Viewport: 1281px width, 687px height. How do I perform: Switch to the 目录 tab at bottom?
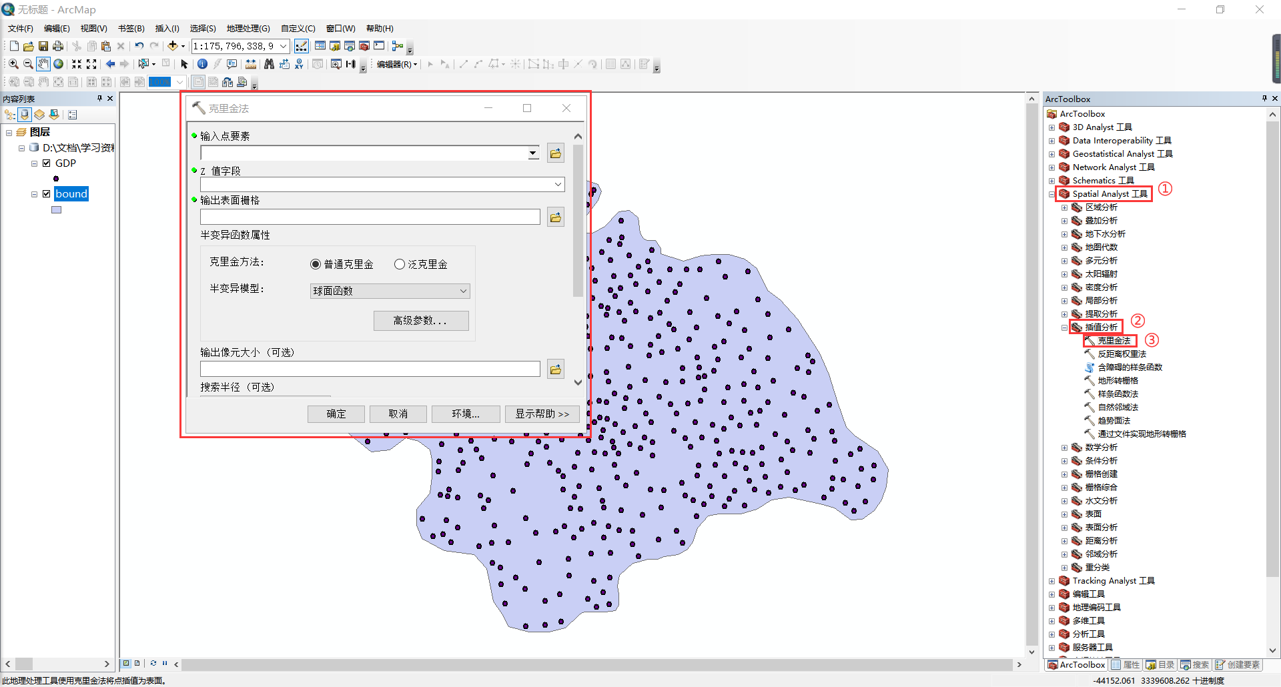pos(1160,664)
